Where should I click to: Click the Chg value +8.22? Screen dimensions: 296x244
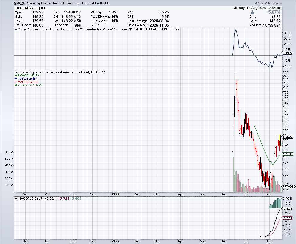[x=276, y=17]
